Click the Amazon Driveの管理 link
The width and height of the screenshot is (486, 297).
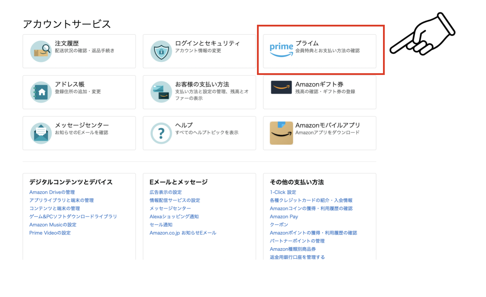pos(52,192)
